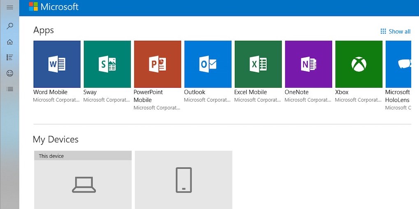Click the Outlook name label
419x209 pixels.
[x=194, y=92]
